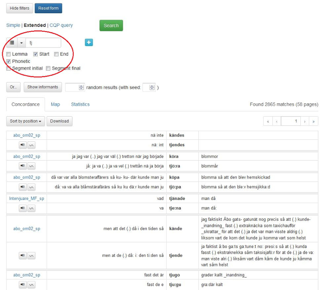Show waveform for the tje:na result row
The image size is (320, 290).
(32, 208)
